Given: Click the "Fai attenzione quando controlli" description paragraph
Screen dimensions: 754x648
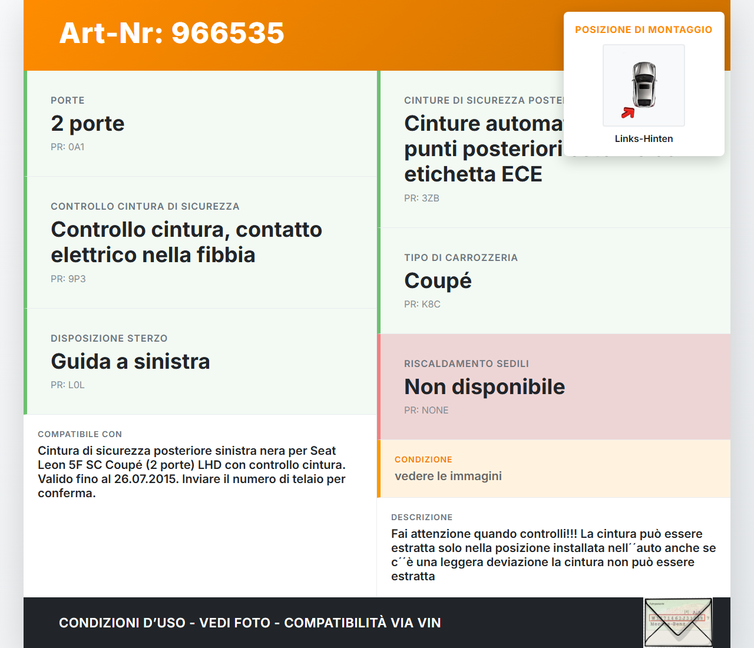Looking at the screenshot, I should click(554, 555).
